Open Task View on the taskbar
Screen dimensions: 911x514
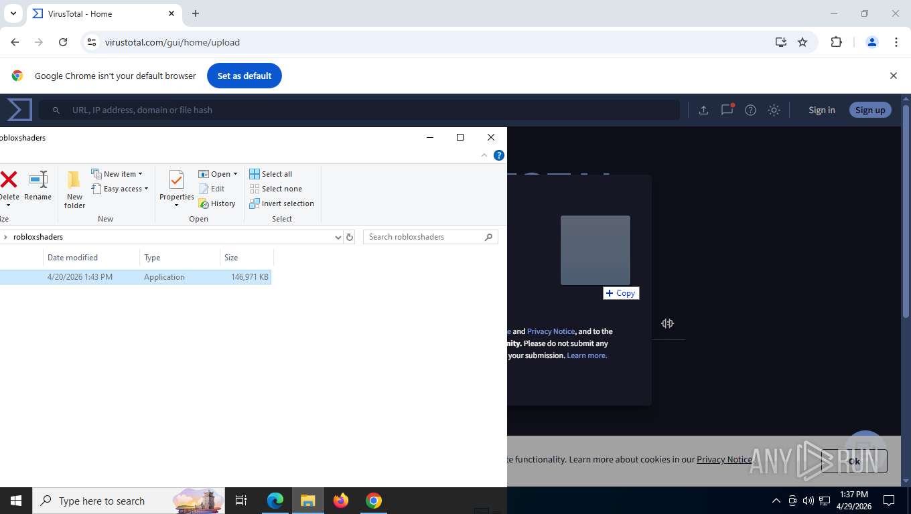241,501
